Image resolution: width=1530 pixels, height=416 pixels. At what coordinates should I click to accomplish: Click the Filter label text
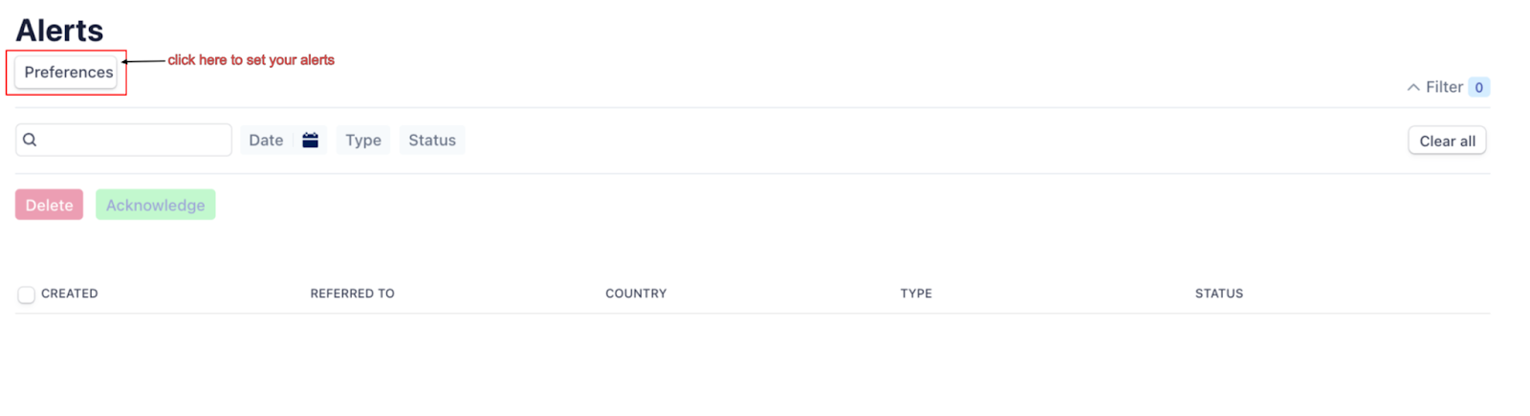click(1444, 87)
